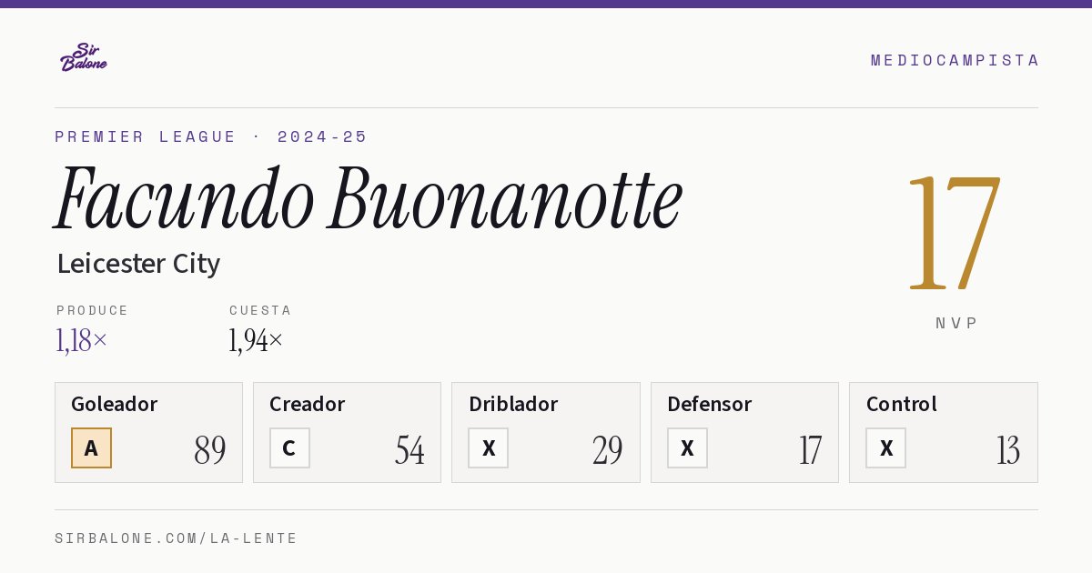Click Premier League 2024-25 season label
This screenshot has height=573, width=1092.
tap(211, 136)
